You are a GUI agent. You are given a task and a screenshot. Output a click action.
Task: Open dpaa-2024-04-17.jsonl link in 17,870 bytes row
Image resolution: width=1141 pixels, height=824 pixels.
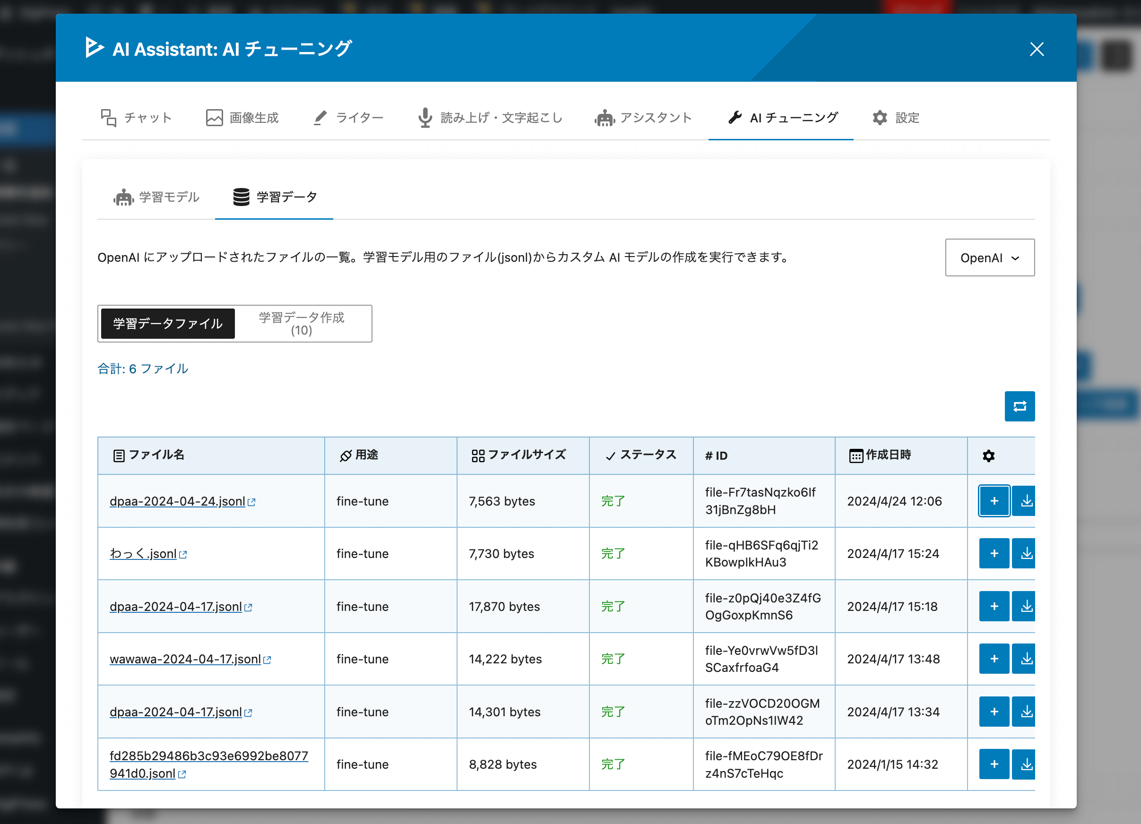tap(181, 606)
